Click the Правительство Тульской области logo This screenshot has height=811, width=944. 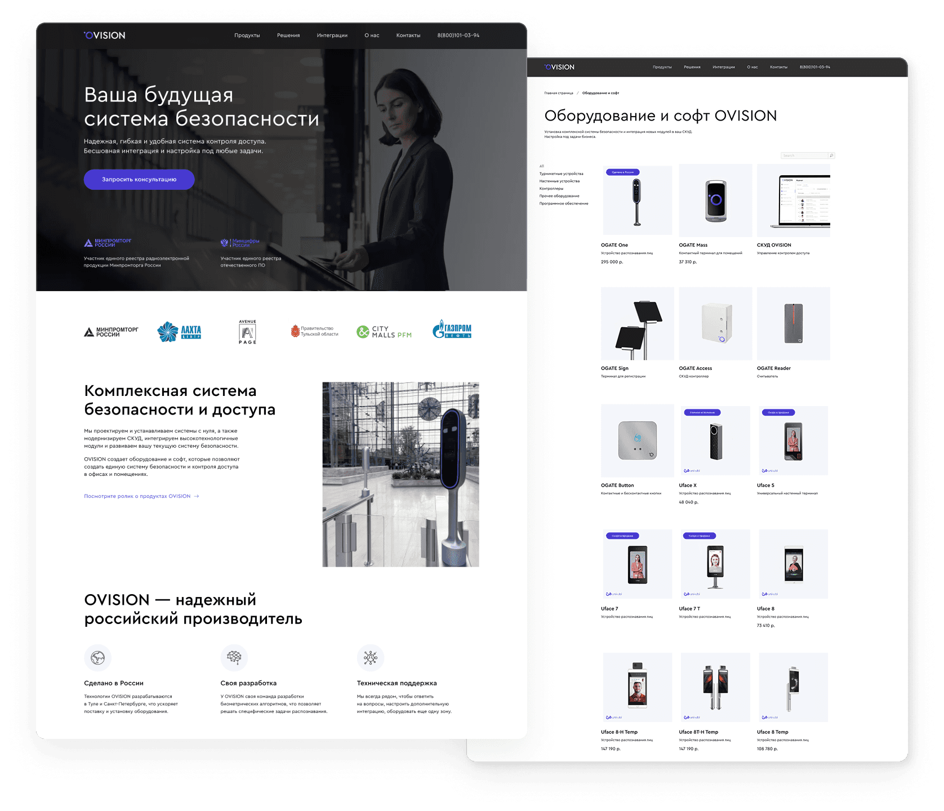pos(314,331)
